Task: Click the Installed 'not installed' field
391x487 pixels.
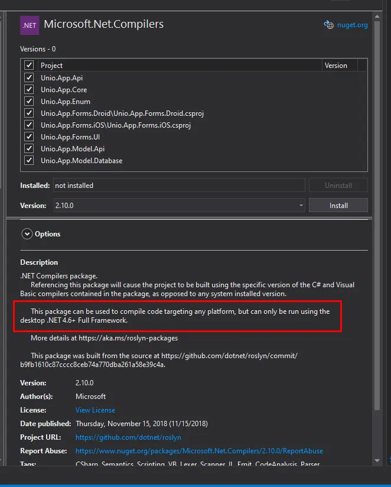Action: tap(179, 186)
